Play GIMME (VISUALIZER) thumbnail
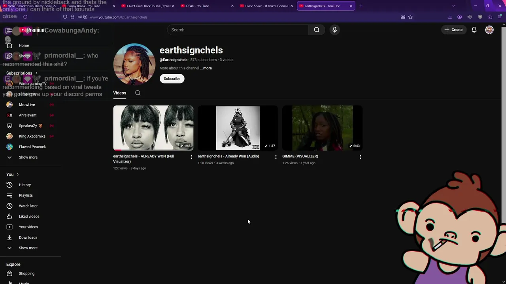The height and width of the screenshot is (284, 506). [322, 128]
